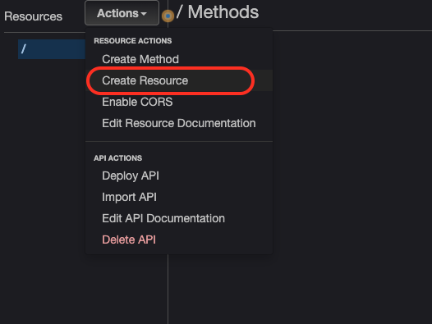The image size is (432, 324).
Task: Select Import API action
Action: click(129, 197)
